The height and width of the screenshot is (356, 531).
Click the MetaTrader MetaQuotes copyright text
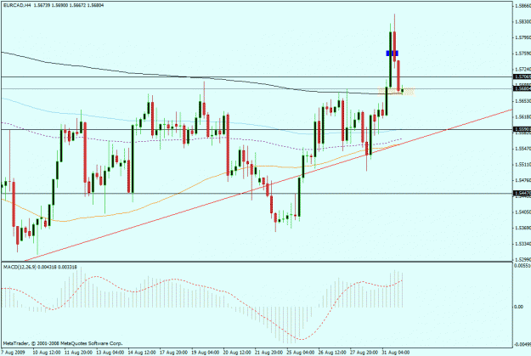pyautogui.click(x=63, y=343)
